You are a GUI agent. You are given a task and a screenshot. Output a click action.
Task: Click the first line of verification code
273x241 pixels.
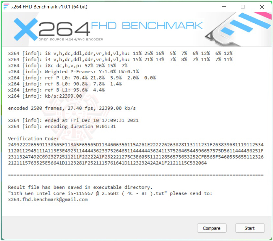coord(136,145)
